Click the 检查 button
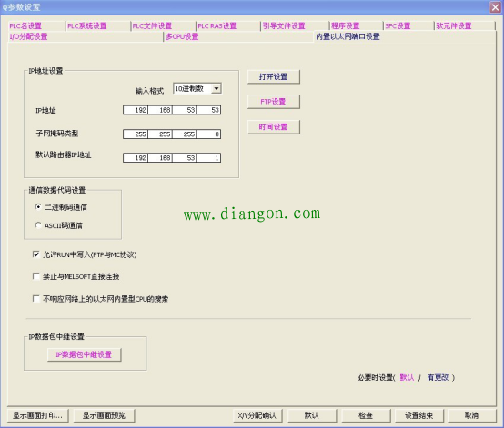This screenshot has width=504, height=428. coord(366,415)
